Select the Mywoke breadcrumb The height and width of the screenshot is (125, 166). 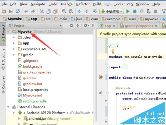(12, 19)
